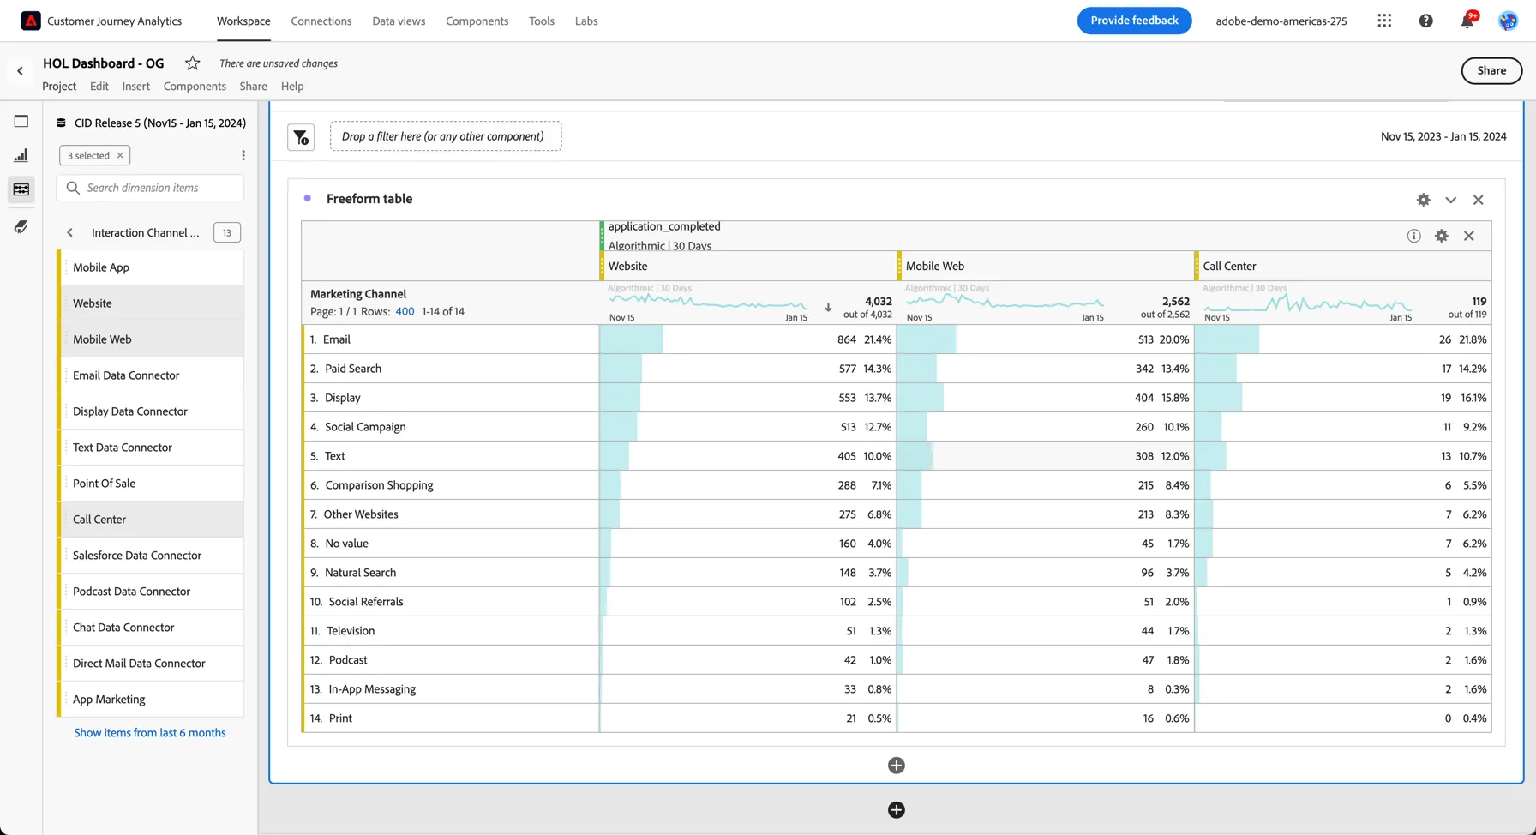Click the Adobe logo icon
The width and height of the screenshot is (1536, 835).
[x=31, y=21]
